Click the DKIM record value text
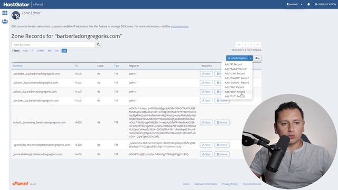338x190 pixels. point(162,122)
